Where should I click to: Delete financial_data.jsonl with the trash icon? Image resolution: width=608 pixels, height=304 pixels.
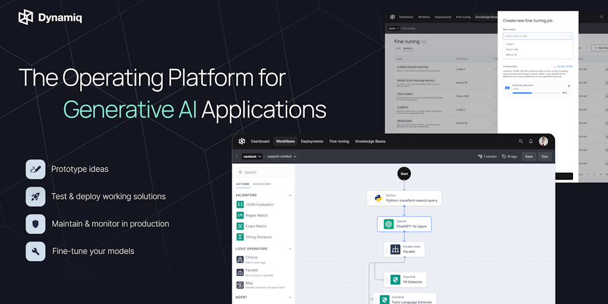[569, 85]
